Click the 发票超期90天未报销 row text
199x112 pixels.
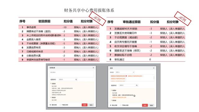126,29
